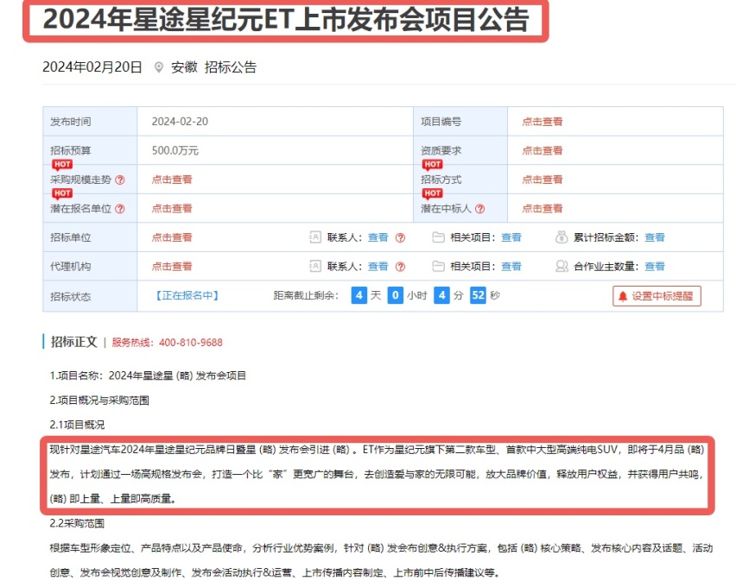The height and width of the screenshot is (587, 736).
Task: Click help icon after 招标单位 联系人 查看
Action: [400, 238]
